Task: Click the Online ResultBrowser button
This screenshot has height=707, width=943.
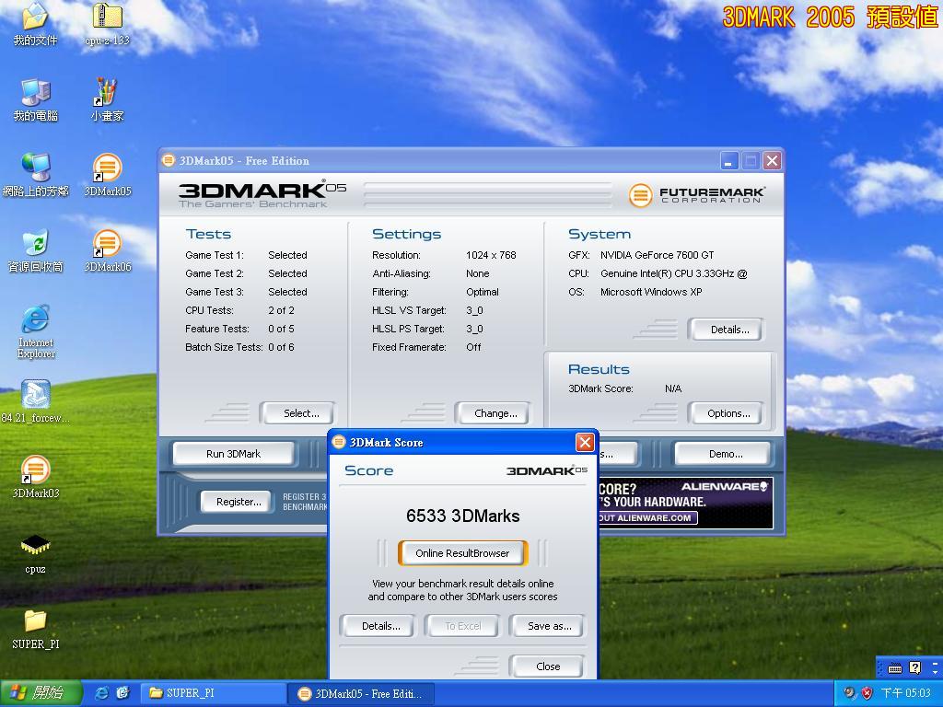Action: (x=462, y=553)
